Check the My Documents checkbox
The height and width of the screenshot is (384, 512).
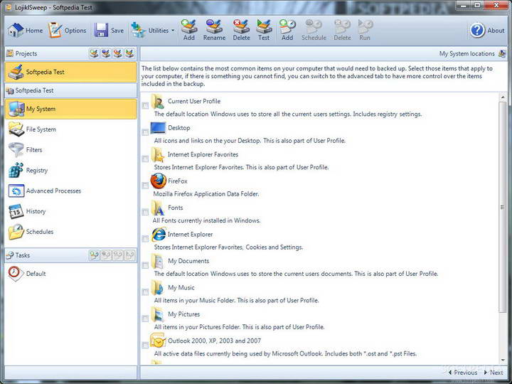[x=145, y=265]
